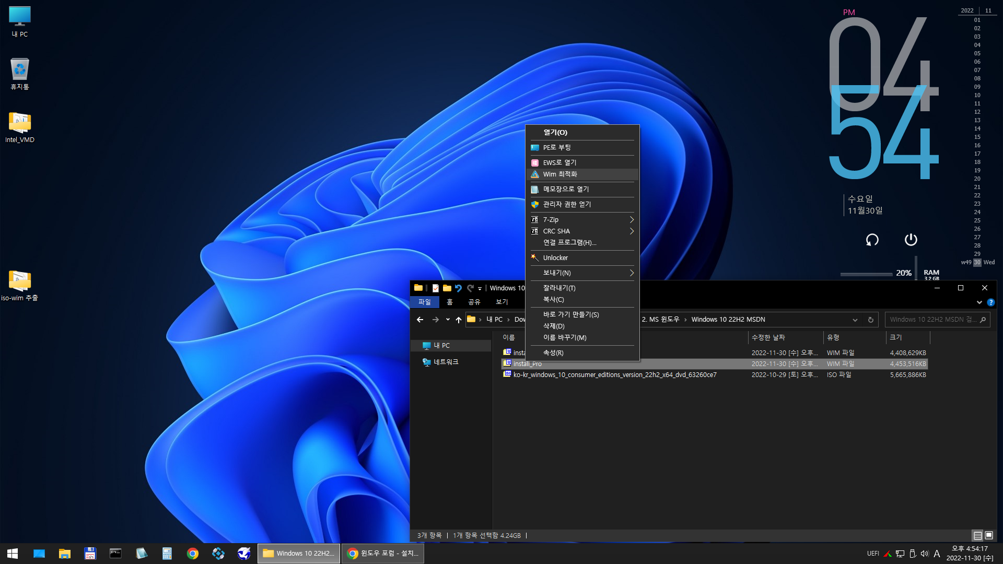Click the new folder quick access icon

[447, 288]
